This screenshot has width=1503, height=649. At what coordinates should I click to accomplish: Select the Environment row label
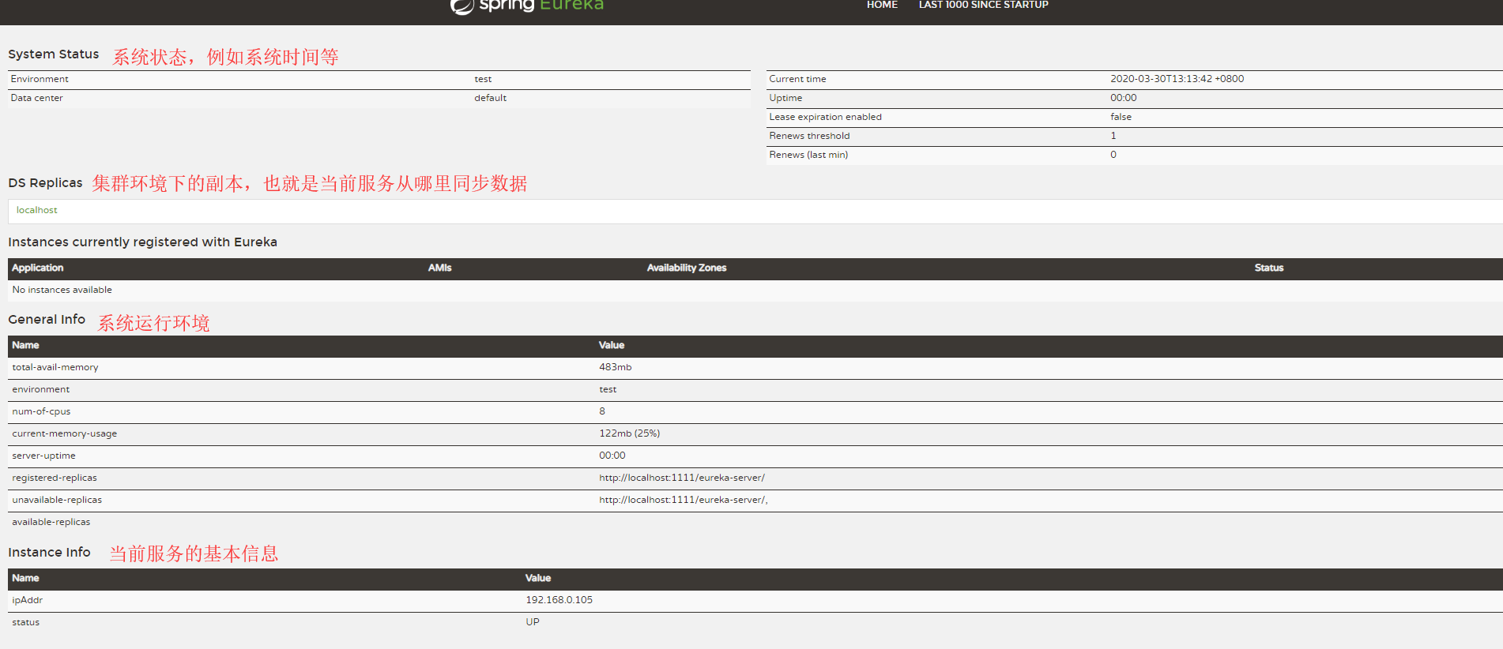click(x=40, y=79)
